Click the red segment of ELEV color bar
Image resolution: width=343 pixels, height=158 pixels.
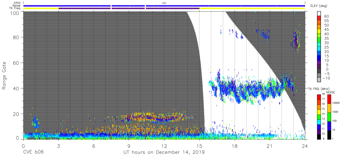coord(320,18)
